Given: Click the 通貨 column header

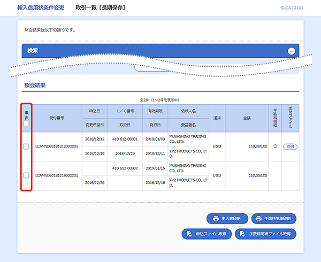Looking at the screenshot, I should pyautogui.click(x=217, y=118).
